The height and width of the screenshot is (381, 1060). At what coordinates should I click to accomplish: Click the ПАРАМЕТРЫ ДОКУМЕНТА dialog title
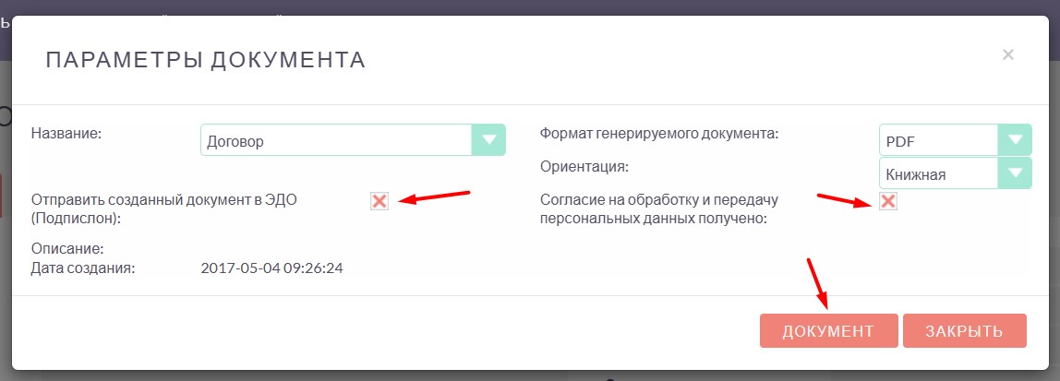coord(205,61)
